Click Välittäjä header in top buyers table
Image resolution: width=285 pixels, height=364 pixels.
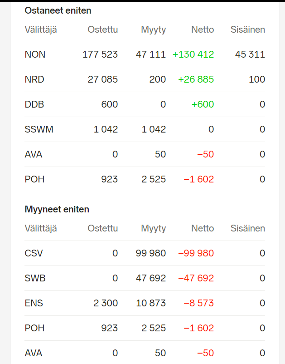tap(41, 30)
